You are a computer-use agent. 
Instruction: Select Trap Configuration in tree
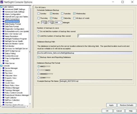[x=12, y=58]
